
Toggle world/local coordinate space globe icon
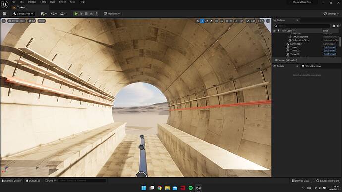(x=217, y=21)
